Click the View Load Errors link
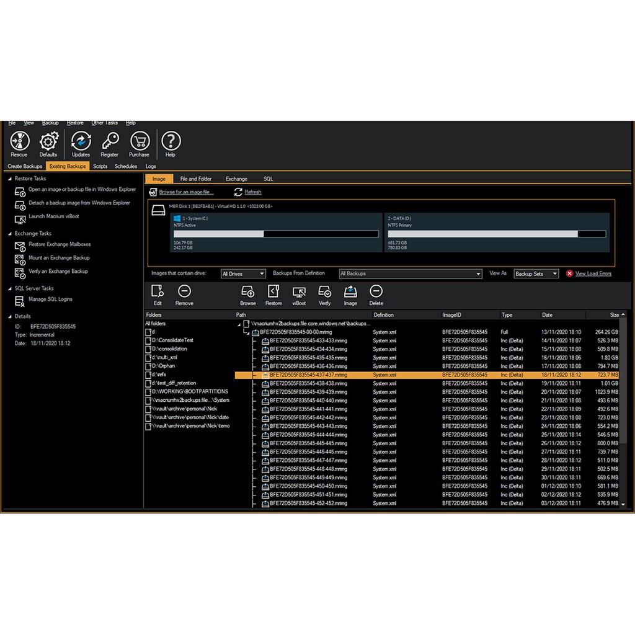The image size is (635, 635). [x=593, y=273]
